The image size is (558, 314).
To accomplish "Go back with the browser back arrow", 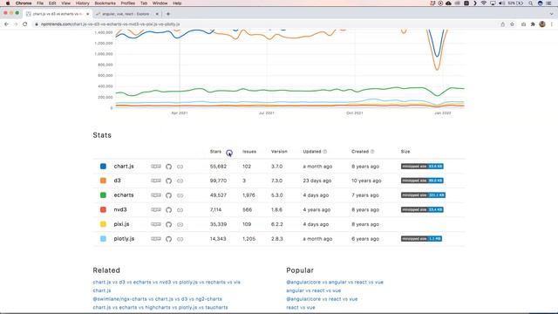I will pos(6,24).
